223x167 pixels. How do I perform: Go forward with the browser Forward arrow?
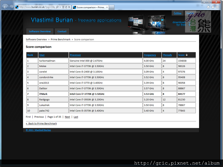[12, 7]
